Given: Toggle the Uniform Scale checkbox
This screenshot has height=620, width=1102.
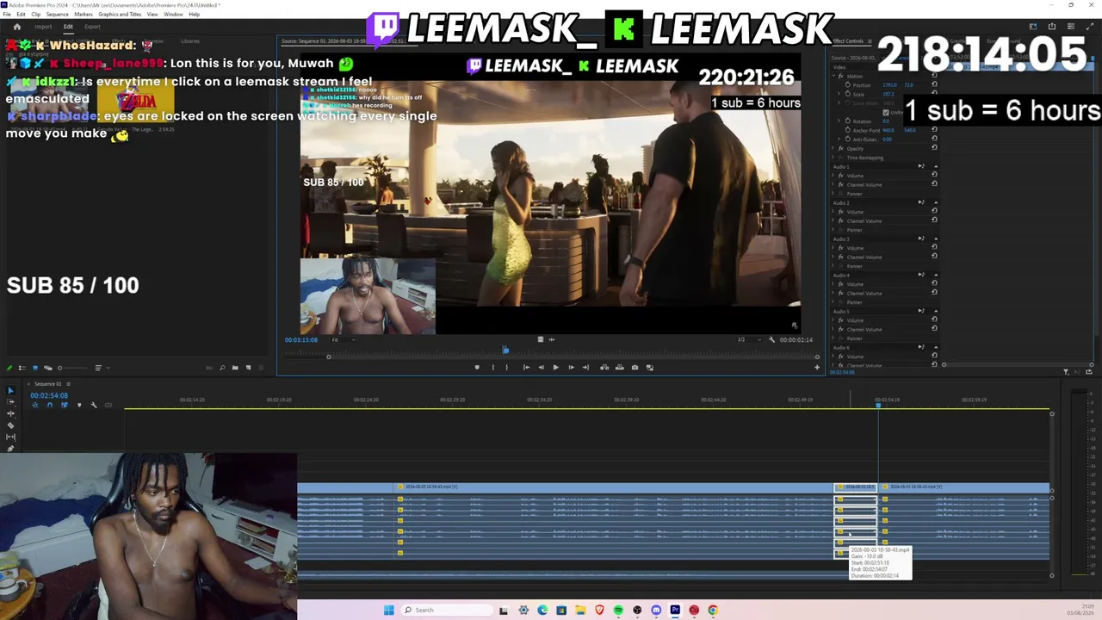Looking at the screenshot, I should point(886,113).
